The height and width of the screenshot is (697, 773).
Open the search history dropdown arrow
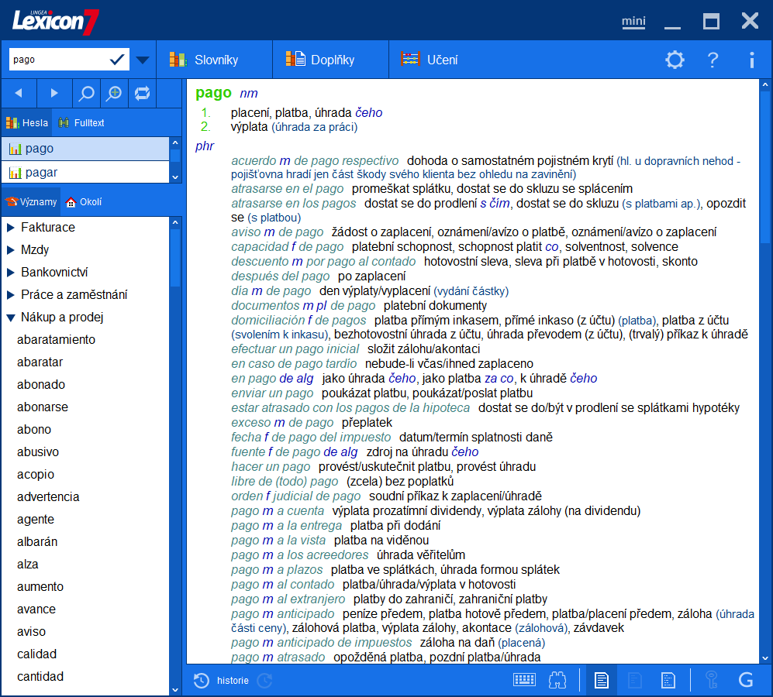[x=143, y=60]
